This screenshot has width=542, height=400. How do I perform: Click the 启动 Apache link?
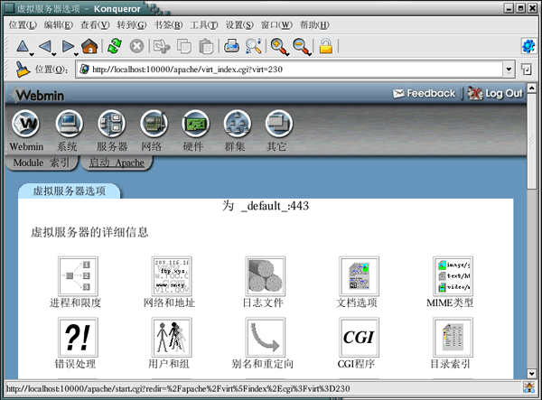(117, 163)
